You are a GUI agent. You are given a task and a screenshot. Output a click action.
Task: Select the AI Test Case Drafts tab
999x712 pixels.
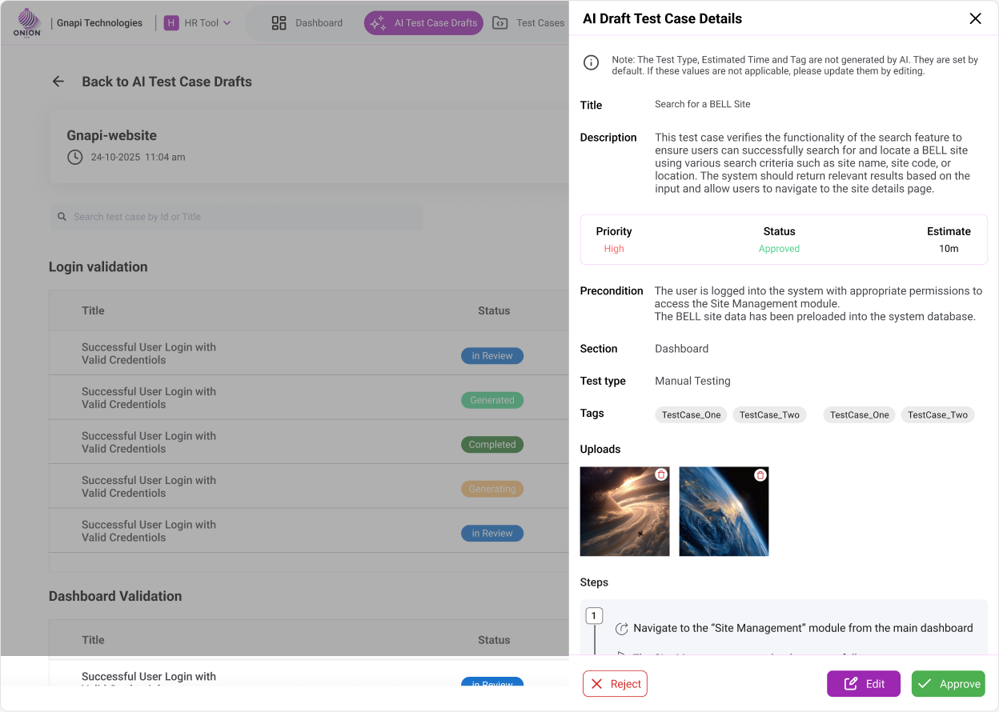(x=424, y=23)
